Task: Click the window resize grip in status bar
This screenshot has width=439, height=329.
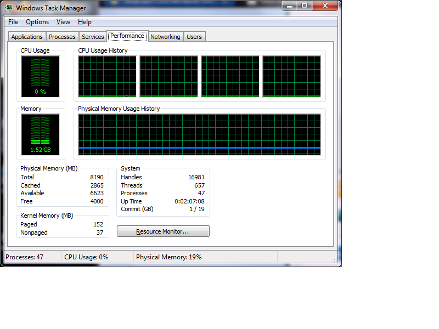Action: [x=335, y=259]
